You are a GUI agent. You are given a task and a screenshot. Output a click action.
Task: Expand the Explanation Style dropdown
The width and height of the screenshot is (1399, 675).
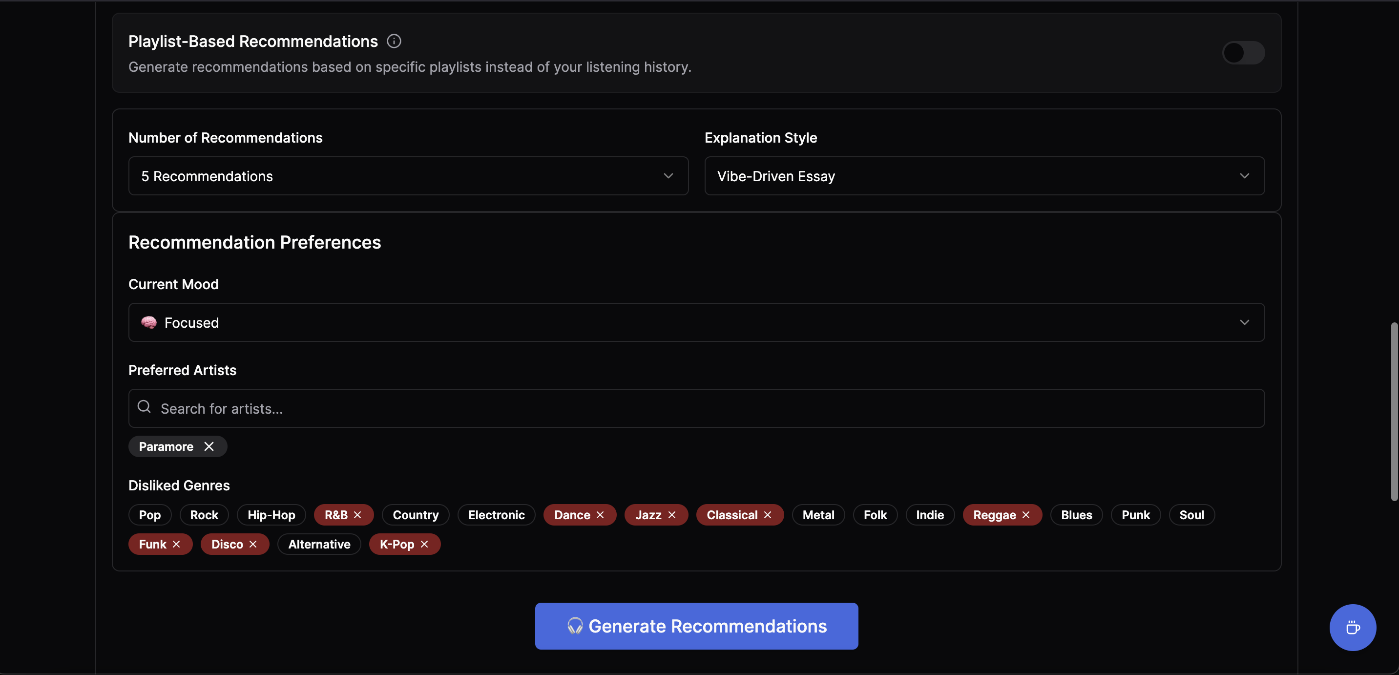[x=984, y=176]
